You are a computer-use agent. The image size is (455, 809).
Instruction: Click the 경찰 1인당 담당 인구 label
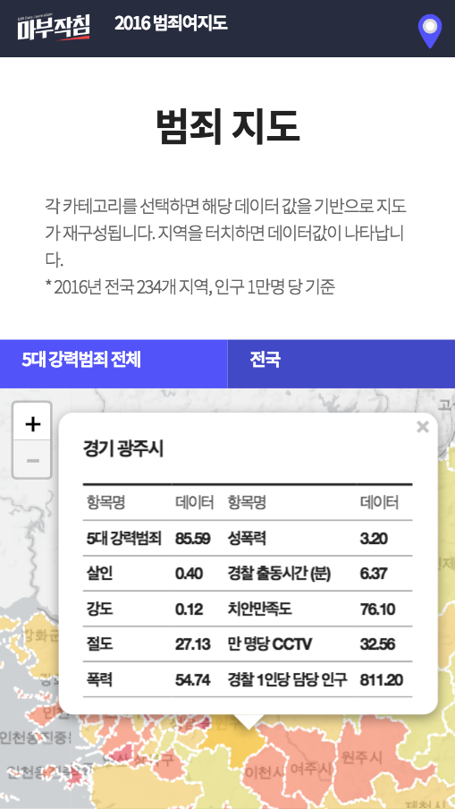288,680
